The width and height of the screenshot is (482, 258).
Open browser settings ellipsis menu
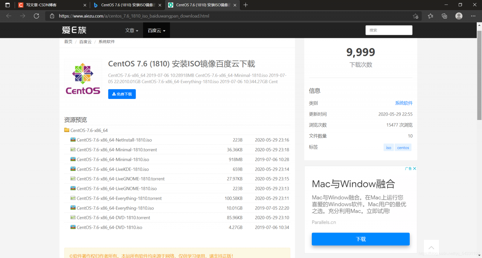[473, 16]
